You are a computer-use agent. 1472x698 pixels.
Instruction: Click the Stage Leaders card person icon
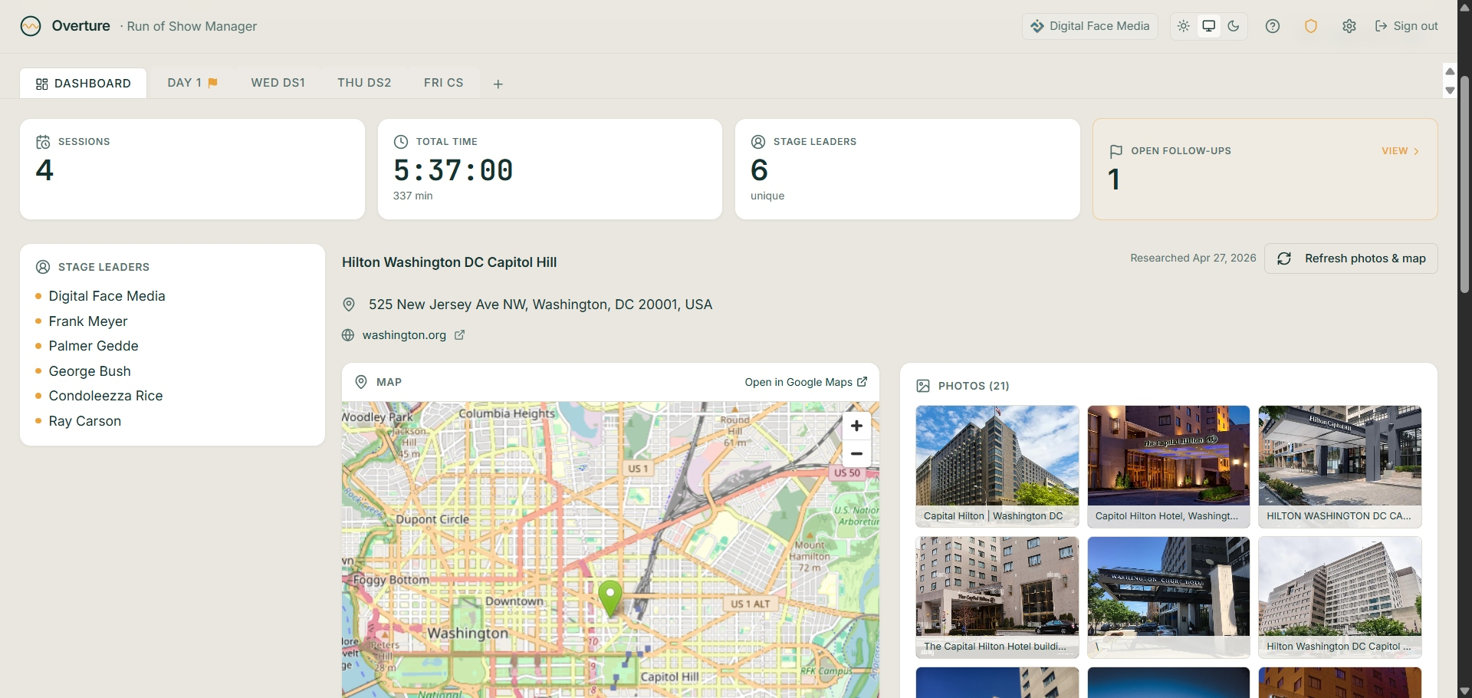click(758, 142)
